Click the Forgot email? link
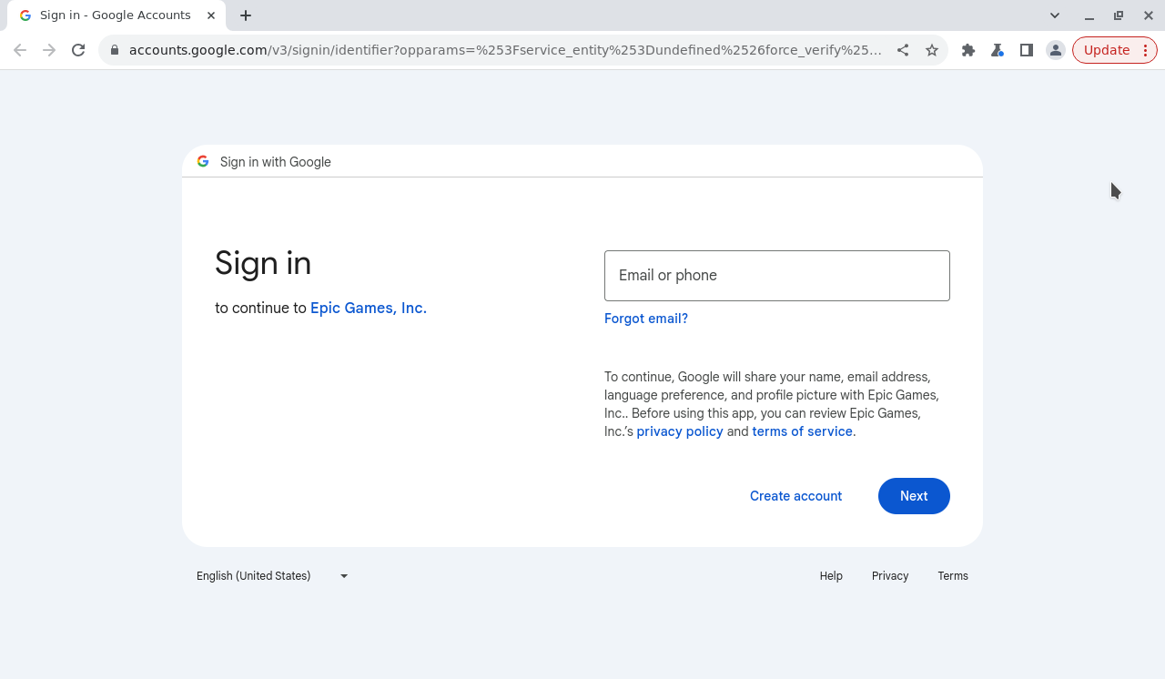 coord(646,319)
